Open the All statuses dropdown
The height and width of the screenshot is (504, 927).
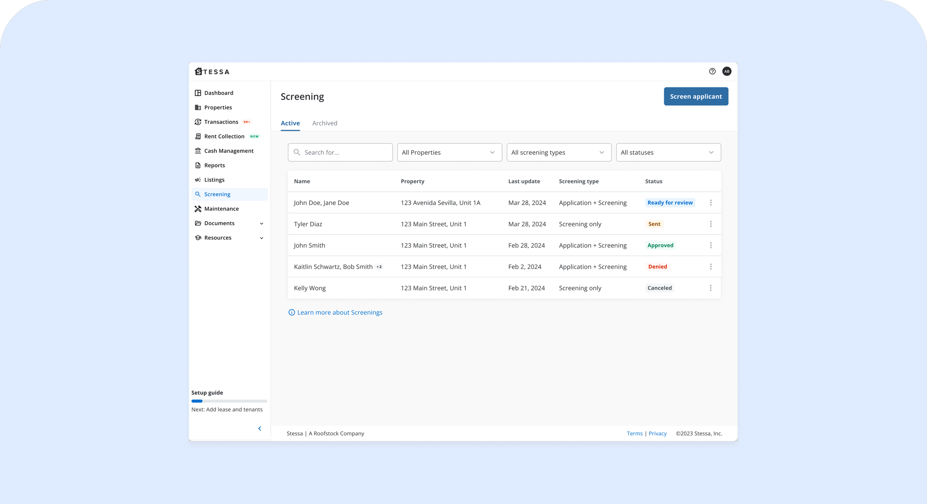click(668, 153)
